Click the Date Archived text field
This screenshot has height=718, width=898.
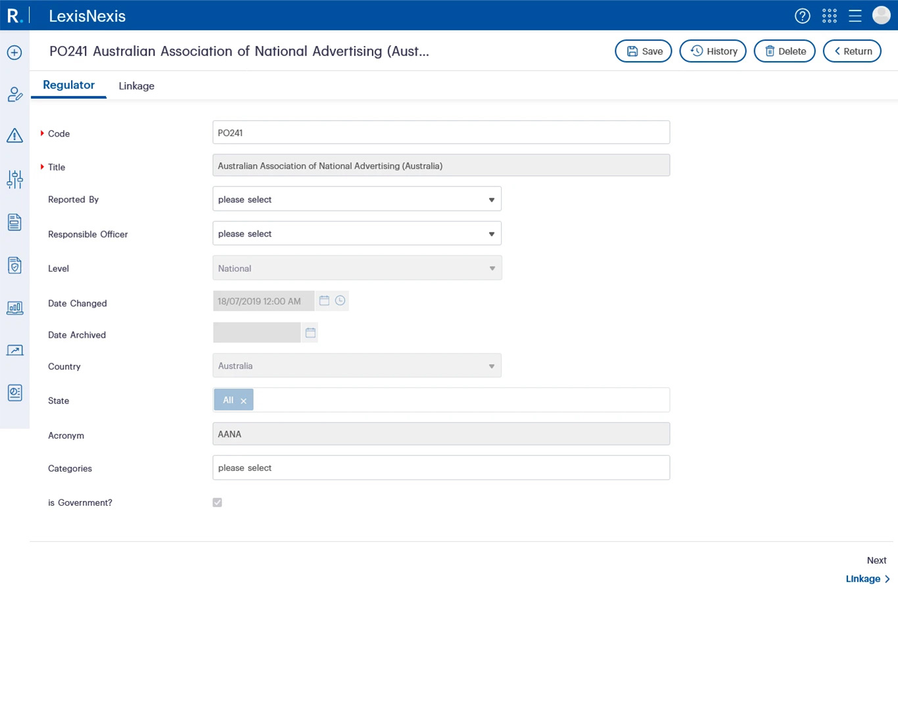tap(256, 333)
